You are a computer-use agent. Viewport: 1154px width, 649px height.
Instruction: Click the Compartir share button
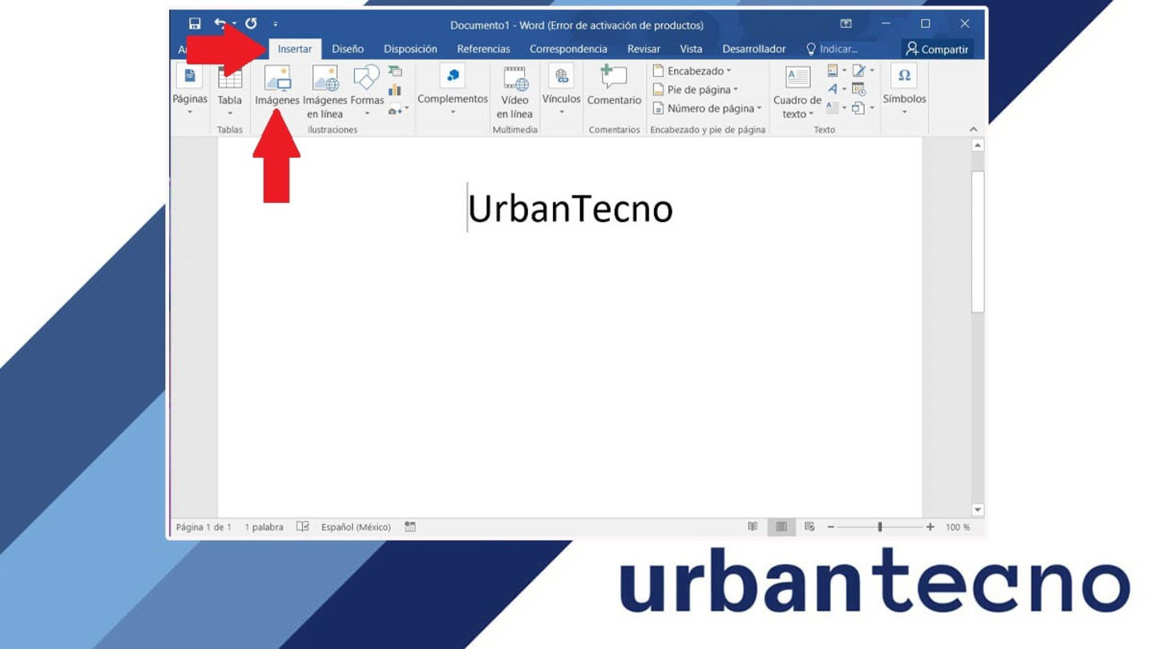(937, 49)
